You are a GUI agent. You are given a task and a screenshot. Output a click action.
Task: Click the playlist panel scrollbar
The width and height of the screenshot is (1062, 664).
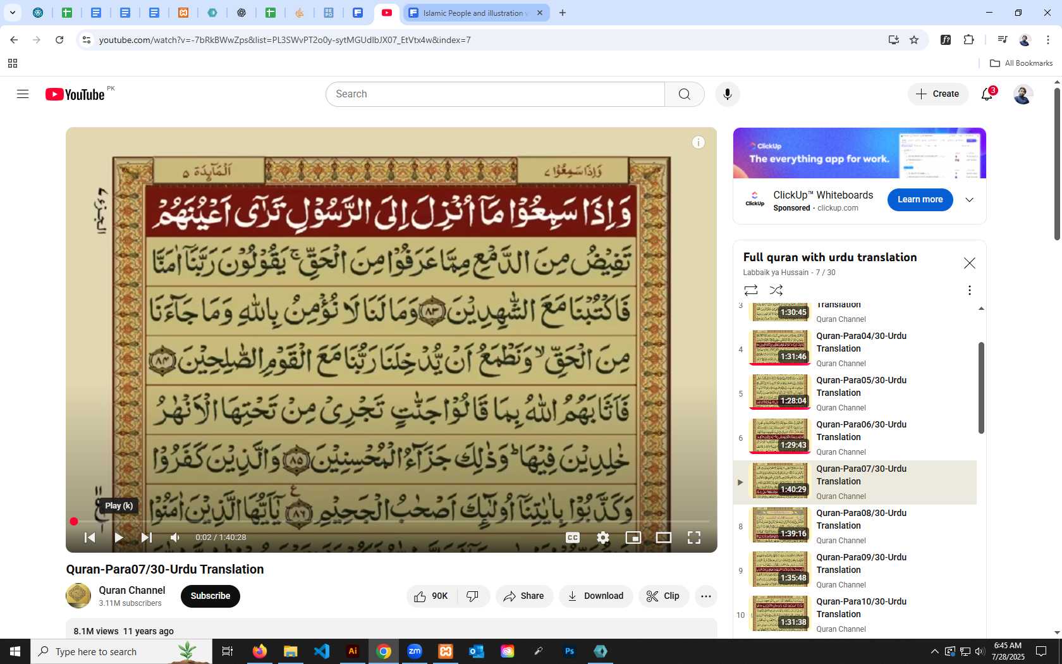(x=981, y=388)
